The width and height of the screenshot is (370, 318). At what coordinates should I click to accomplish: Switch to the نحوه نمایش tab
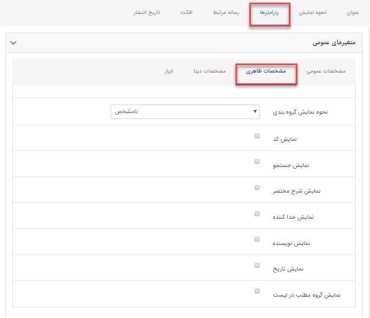(313, 12)
